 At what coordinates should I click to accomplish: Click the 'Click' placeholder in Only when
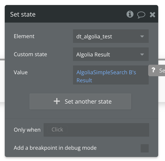pyautogui.click(x=57, y=130)
